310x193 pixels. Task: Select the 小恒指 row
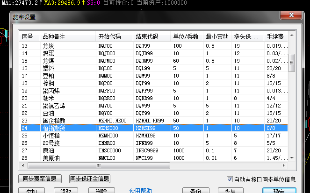point(154,136)
